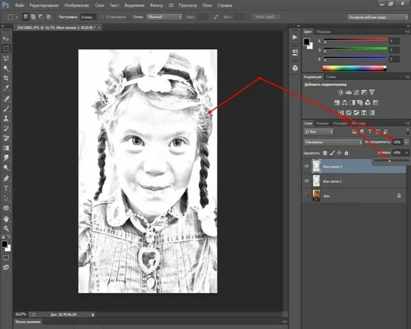The height and width of the screenshot is (329, 411).
Task: Show the hidden Фон layer
Action: point(306,195)
